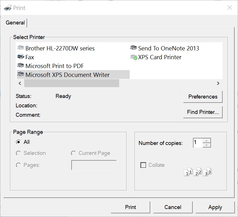This screenshot has height=217, width=238.
Task: Click the Print button
Action: pyautogui.click(x=130, y=207)
